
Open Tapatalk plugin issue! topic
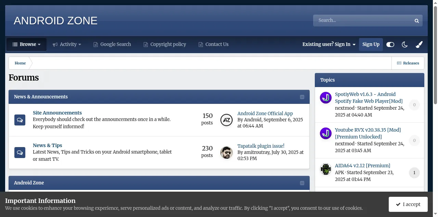[261, 146]
